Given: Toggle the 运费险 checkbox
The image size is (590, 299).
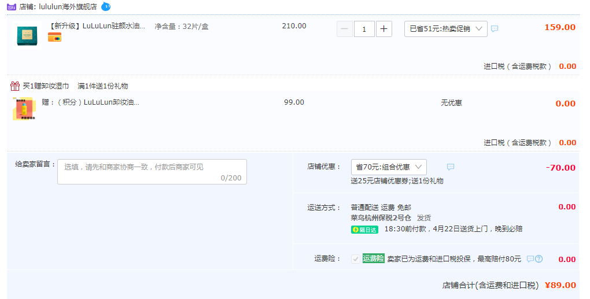Looking at the screenshot, I should 356,259.
